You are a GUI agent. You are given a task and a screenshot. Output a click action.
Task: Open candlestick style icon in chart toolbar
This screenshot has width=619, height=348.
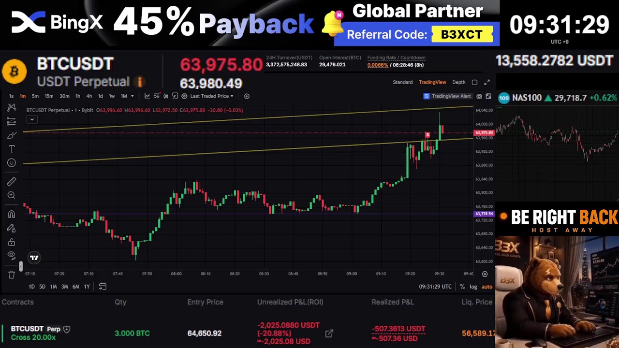tap(166, 96)
